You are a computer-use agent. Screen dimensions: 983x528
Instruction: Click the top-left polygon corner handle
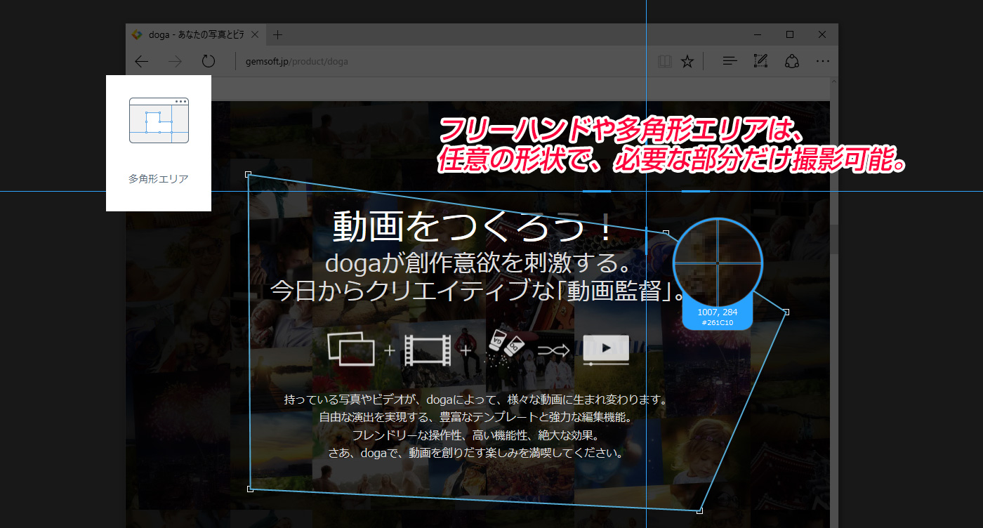pyautogui.click(x=249, y=173)
